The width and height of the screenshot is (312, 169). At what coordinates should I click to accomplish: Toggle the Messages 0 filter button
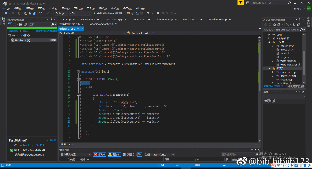[x=129, y=155]
